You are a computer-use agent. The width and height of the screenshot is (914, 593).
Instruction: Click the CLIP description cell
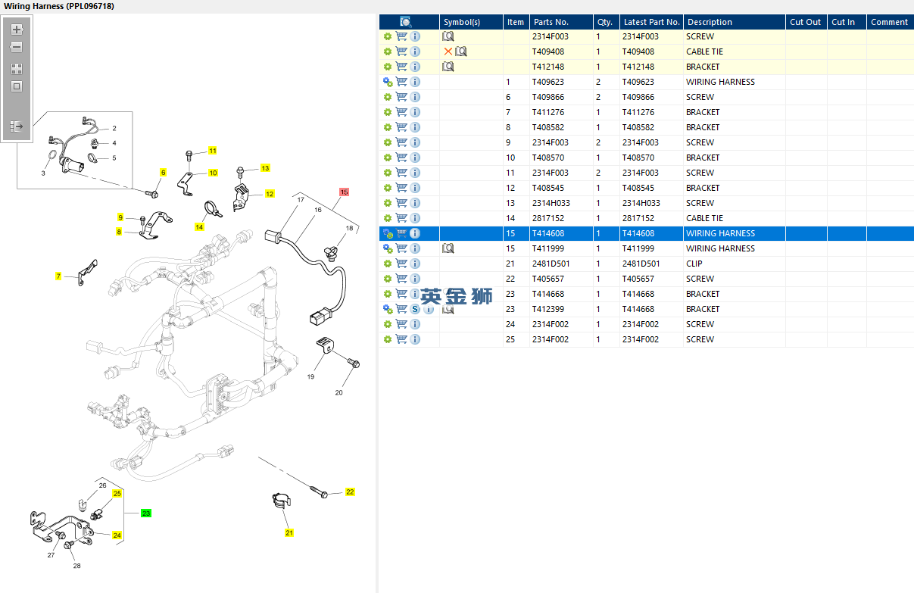[x=694, y=264]
